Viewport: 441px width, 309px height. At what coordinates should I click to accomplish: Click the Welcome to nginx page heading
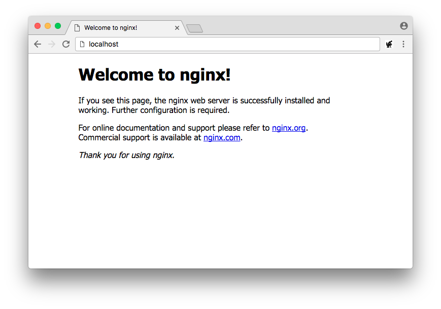pos(154,74)
